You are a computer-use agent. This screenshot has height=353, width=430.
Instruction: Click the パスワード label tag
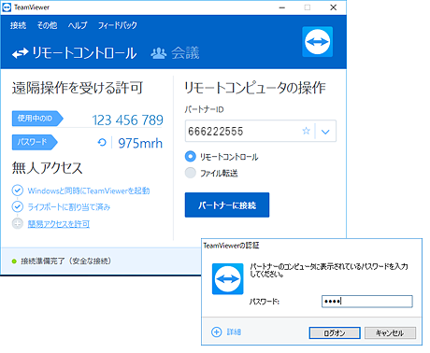(35, 142)
